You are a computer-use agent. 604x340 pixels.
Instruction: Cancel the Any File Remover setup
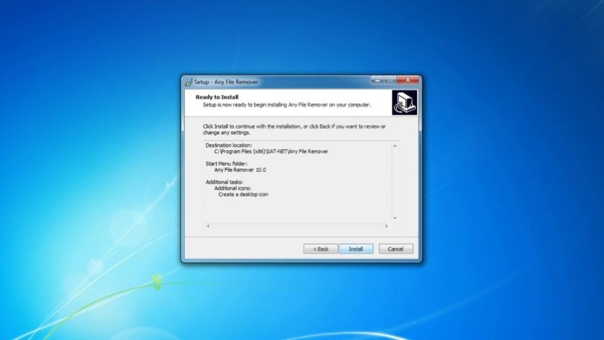(x=396, y=249)
